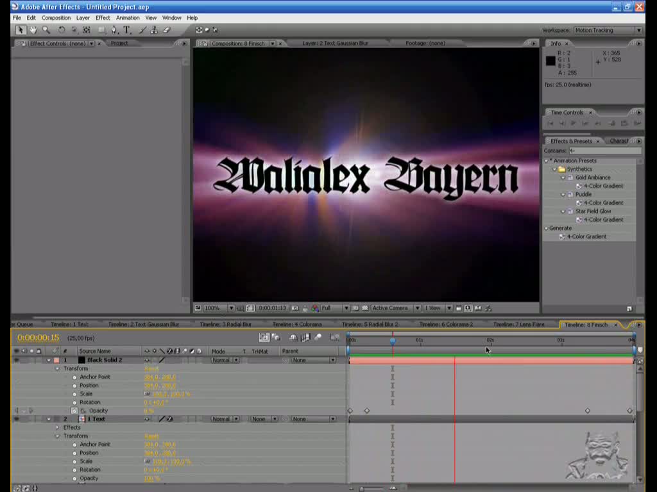The height and width of the screenshot is (492, 657).
Task: Open the Animation menu
Action: click(128, 17)
